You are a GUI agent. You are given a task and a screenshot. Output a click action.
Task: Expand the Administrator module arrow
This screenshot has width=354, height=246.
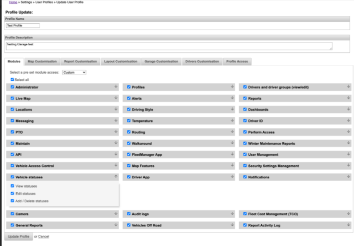tap(116, 86)
